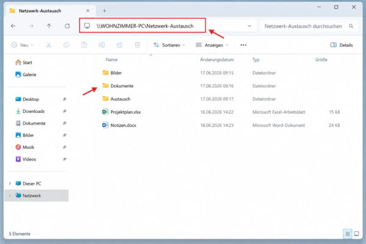Click the Notizen.docx Word icon
This screenshot has height=244, width=366.
[106, 125]
